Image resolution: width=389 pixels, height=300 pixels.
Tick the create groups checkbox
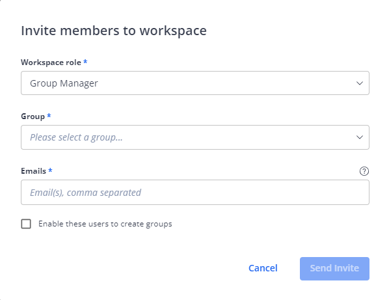[x=26, y=224]
